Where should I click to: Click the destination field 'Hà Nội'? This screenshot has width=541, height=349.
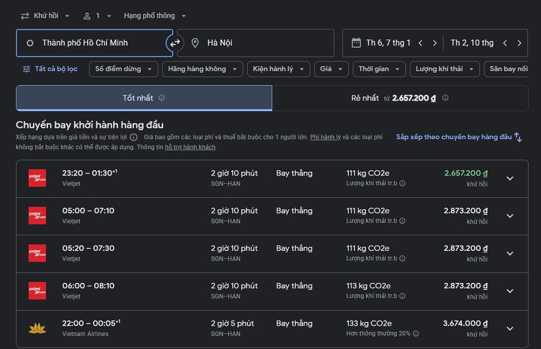pyautogui.click(x=256, y=43)
